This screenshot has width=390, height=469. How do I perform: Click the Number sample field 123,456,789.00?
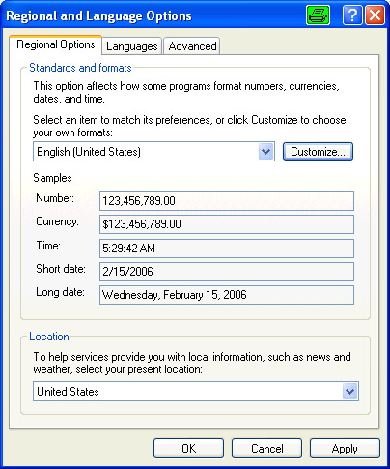pyautogui.click(x=227, y=201)
